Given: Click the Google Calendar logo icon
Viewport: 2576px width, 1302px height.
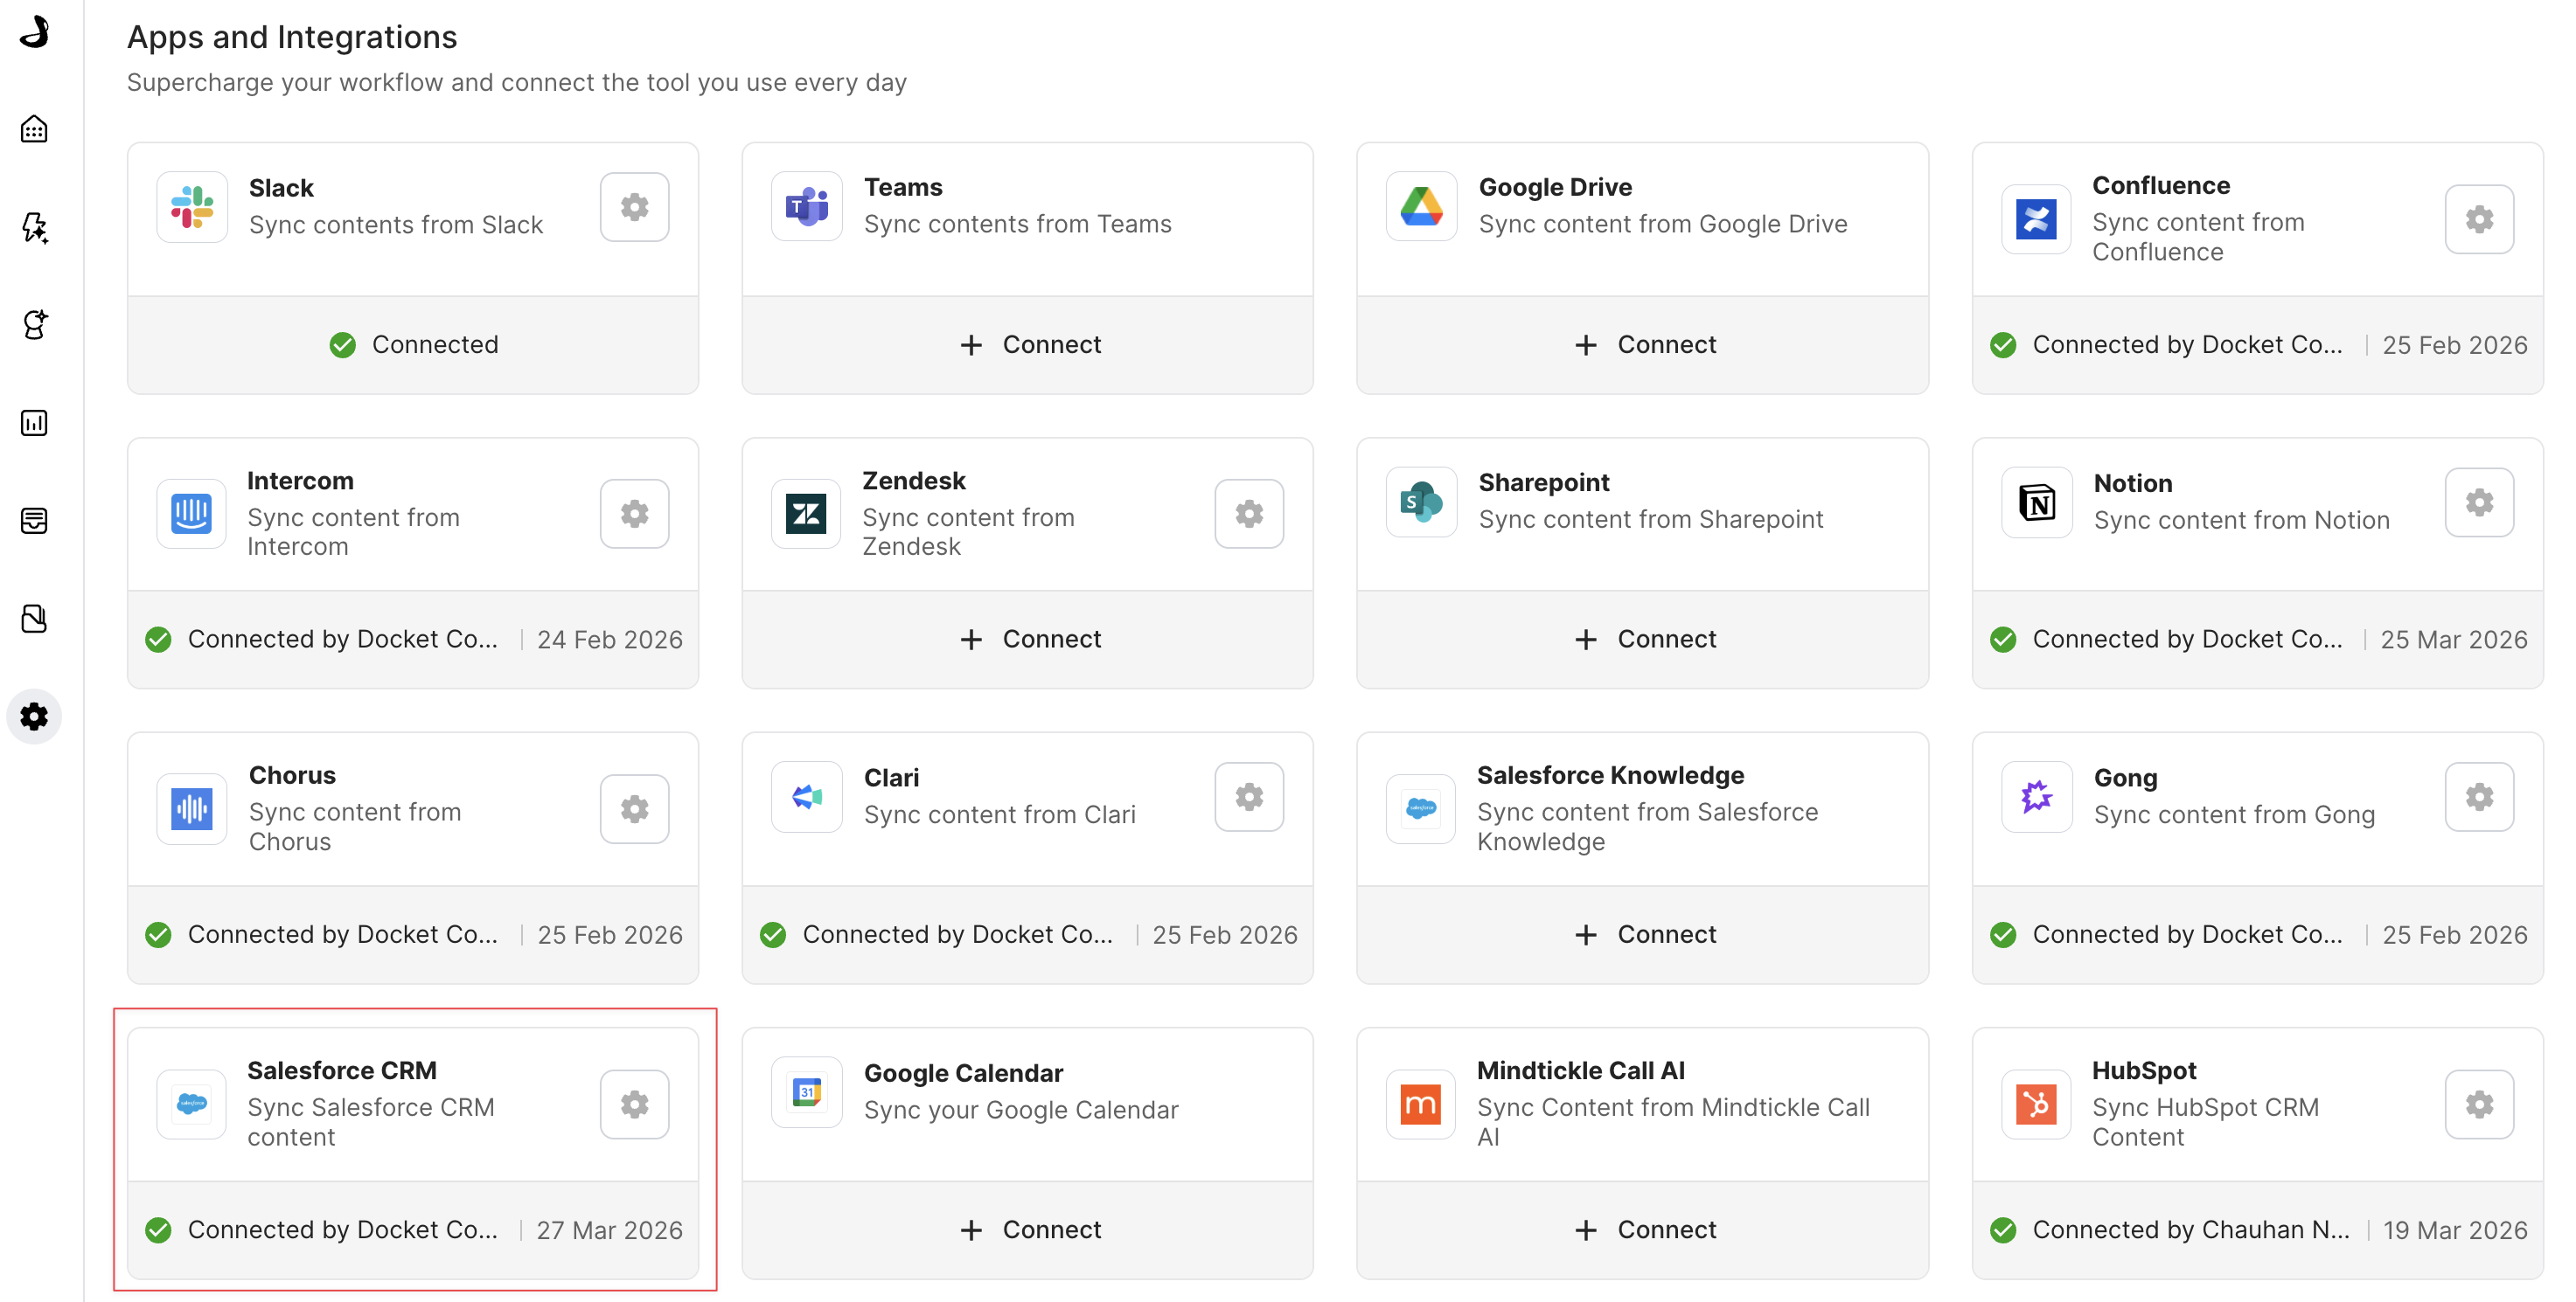Looking at the screenshot, I should tap(807, 1092).
